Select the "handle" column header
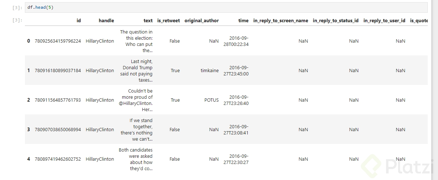Image resolution: width=438 pixels, height=180 pixels. pyautogui.click(x=106, y=21)
